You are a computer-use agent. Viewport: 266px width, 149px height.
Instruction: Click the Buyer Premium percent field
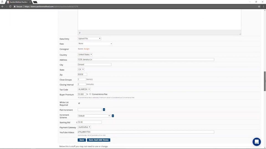pos(82,94)
